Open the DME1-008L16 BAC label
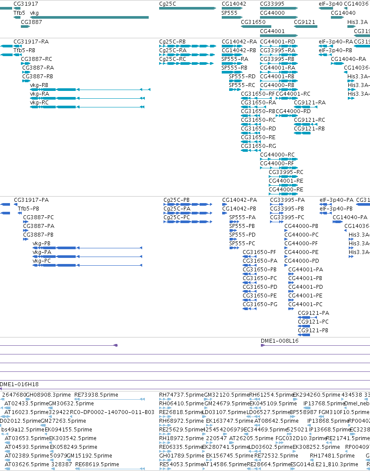 point(280,341)
